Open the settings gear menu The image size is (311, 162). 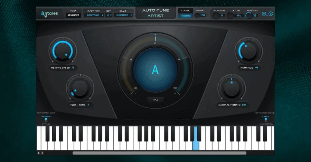(264, 14)
